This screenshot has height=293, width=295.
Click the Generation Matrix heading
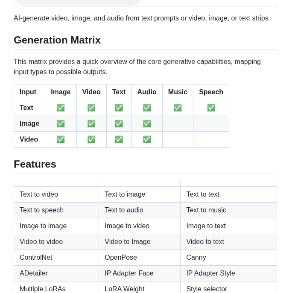coord(57,40)
